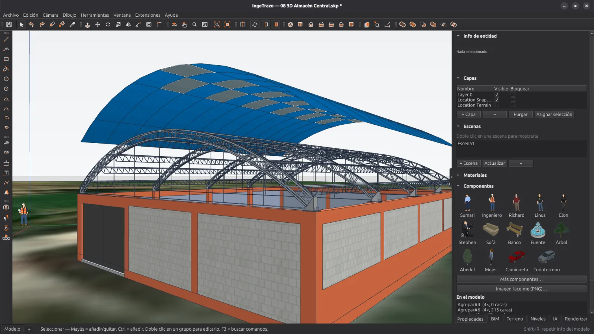Click the Zoom magnifier tool

[195, 24]
